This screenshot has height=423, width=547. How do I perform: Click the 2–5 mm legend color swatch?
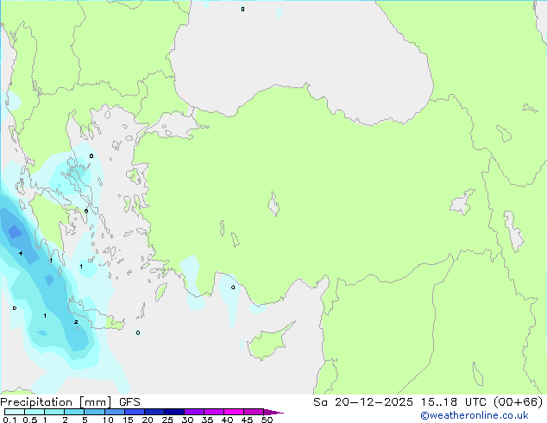click(74, 412)
